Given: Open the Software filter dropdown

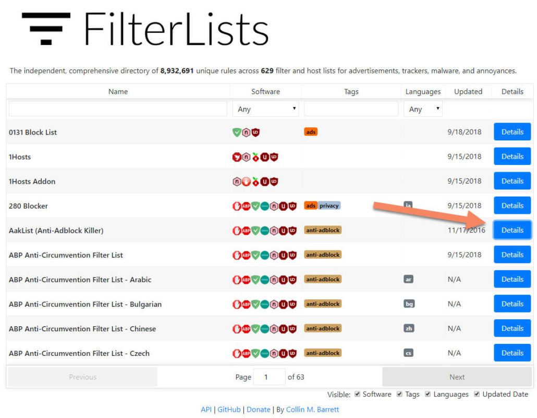Looking at the screenshot, I should (266, 109).
